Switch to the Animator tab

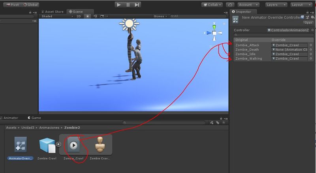9,118
